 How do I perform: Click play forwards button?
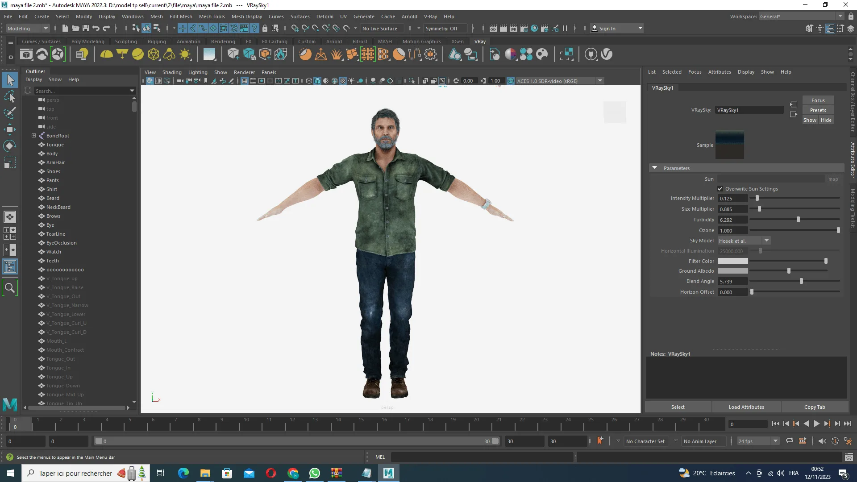pyautogui.click(x=816, y=424)
